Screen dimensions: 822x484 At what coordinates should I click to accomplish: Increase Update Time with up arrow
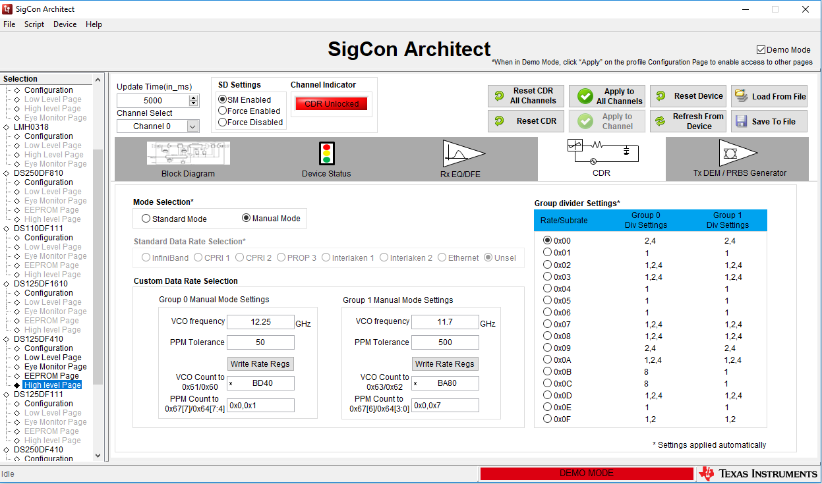click(193, 97)
